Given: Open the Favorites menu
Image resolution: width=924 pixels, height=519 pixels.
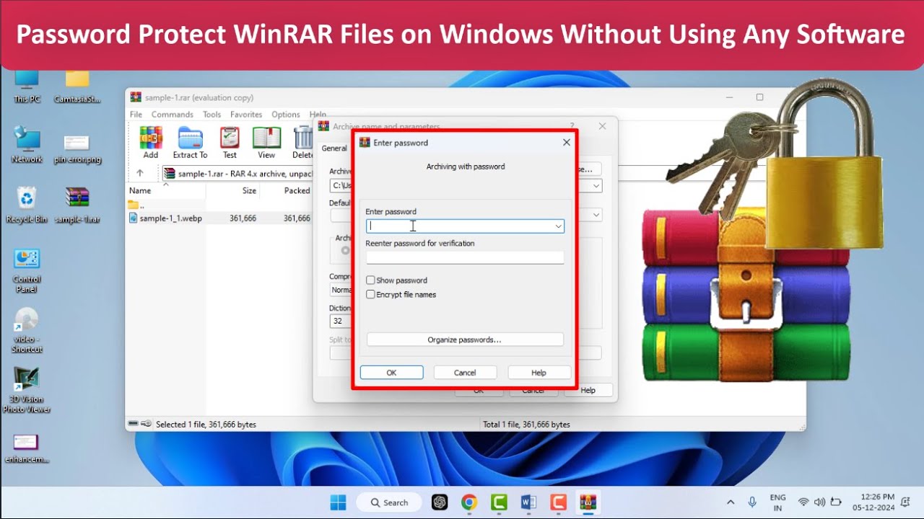Looking at the screenshot, I should coord(246,115).
